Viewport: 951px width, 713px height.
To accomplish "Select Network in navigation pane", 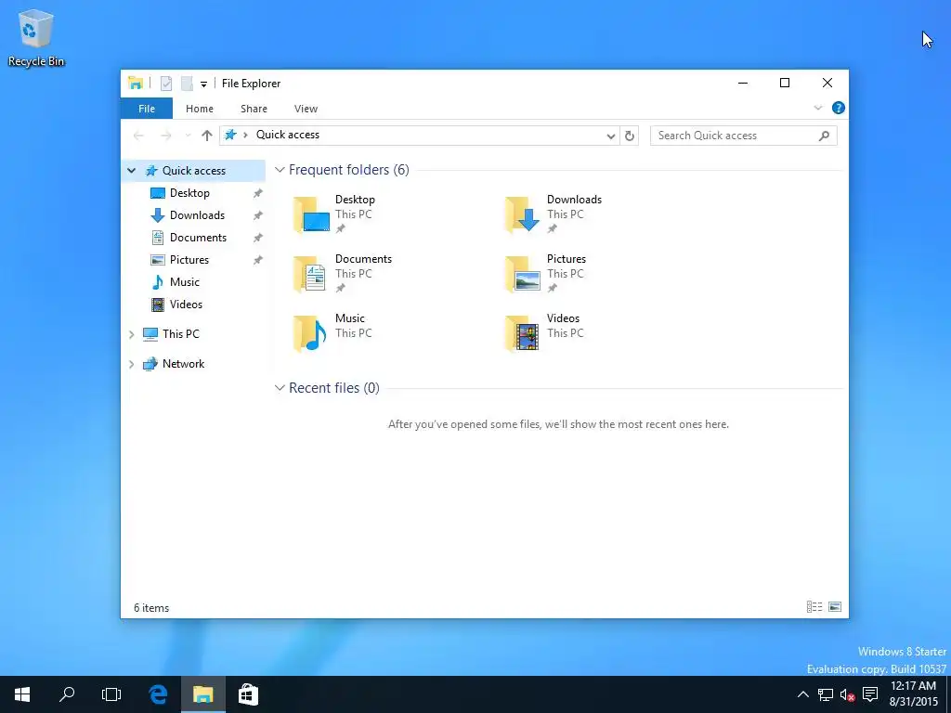I will (174, 364).
